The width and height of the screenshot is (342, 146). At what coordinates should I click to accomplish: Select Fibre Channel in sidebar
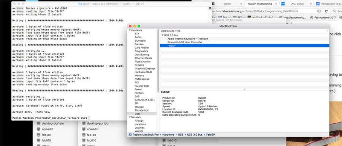click(142, 61)
